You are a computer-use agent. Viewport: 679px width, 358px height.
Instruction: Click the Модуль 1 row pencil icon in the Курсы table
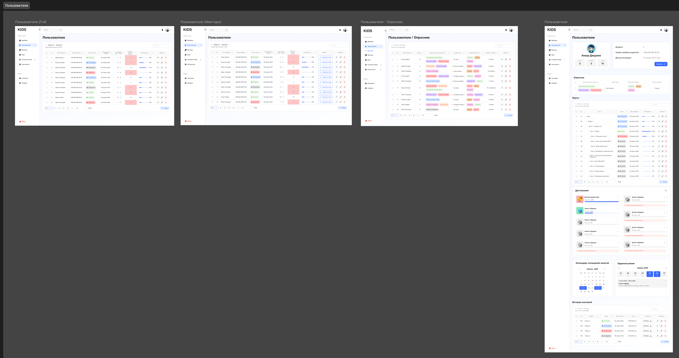(x=662, y=121)
